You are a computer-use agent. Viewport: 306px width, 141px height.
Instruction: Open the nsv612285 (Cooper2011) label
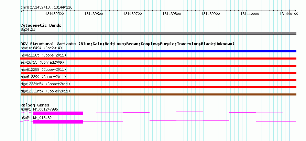tap(43, 55)
